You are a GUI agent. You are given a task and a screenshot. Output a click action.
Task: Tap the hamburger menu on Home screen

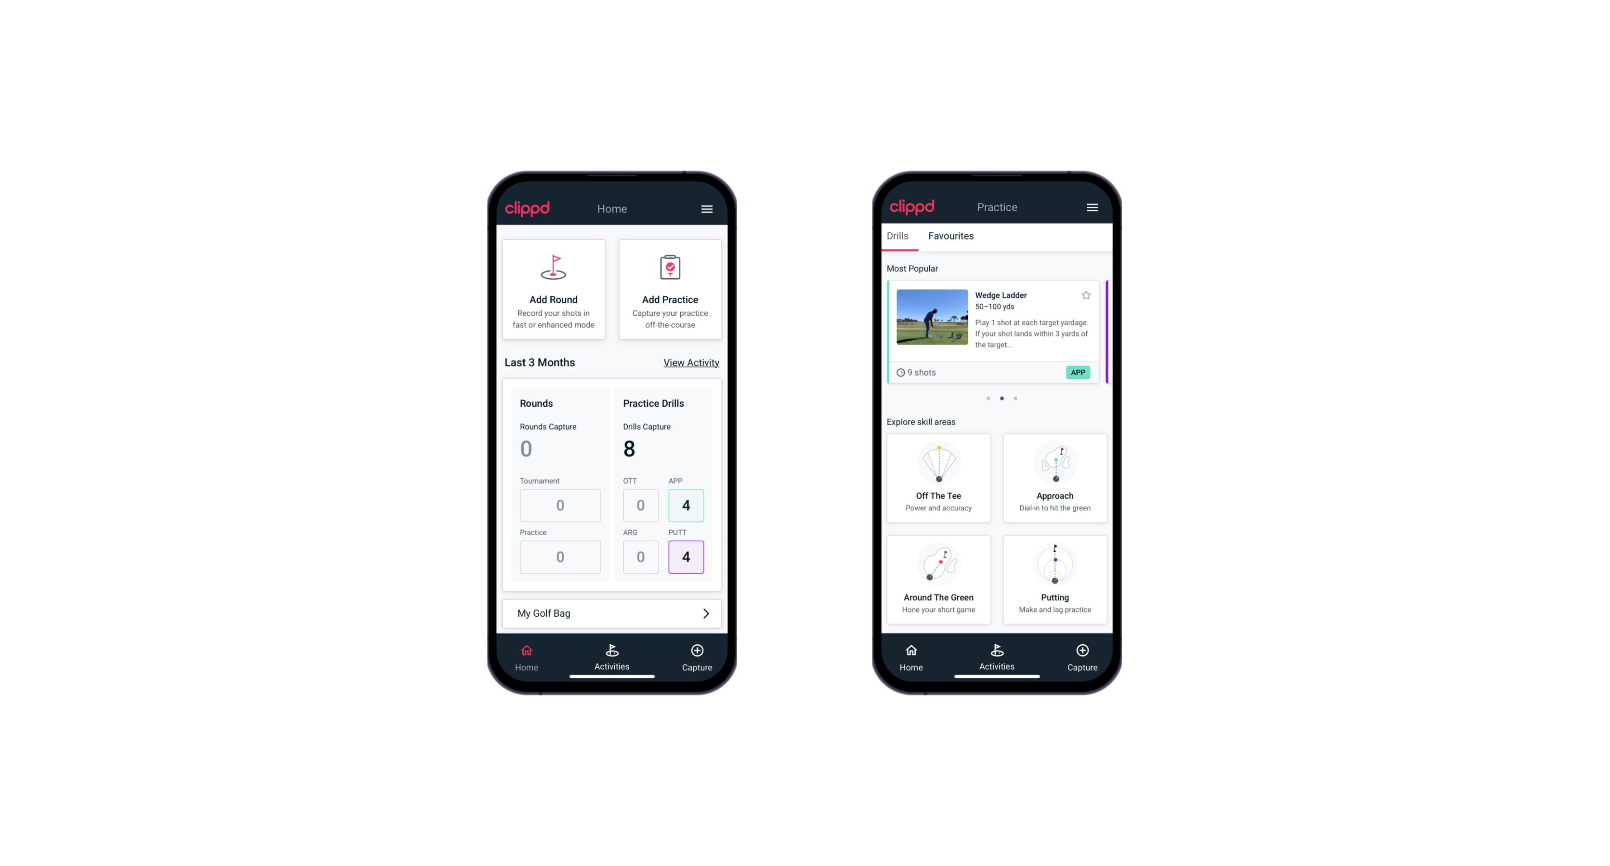pos(704,209)
